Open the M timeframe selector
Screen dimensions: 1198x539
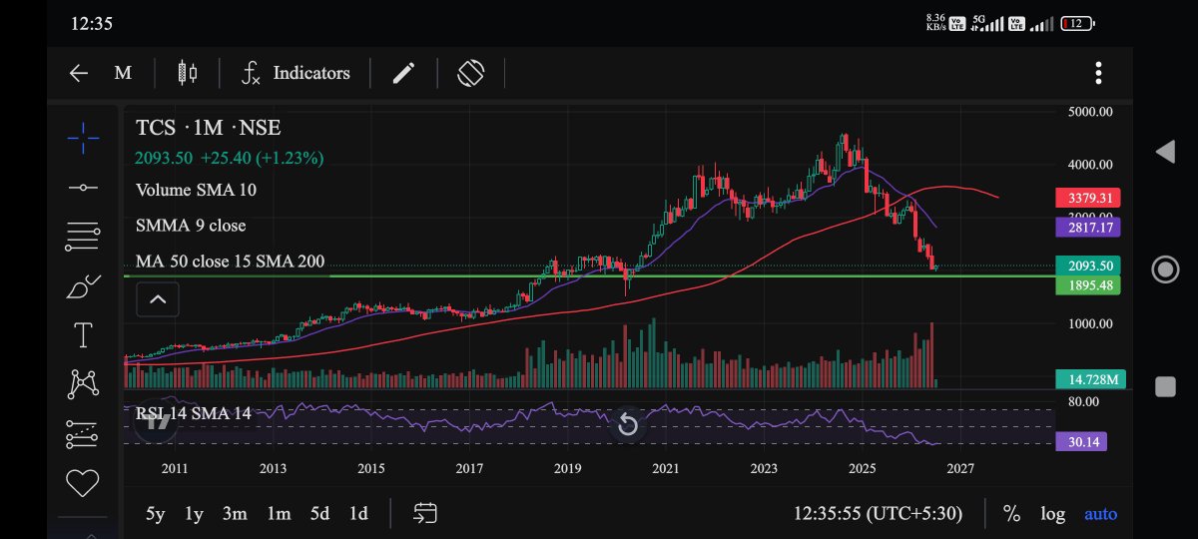[123, 73]
